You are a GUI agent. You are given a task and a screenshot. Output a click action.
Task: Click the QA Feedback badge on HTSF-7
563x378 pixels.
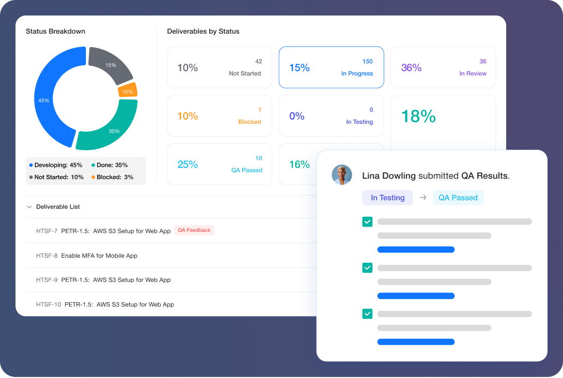pyautogui.click(x=194, y=230)
